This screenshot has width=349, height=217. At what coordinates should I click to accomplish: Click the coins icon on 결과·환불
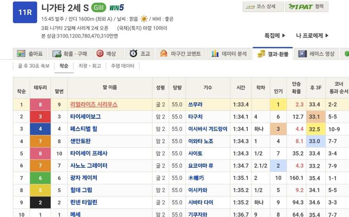(261, 53)
